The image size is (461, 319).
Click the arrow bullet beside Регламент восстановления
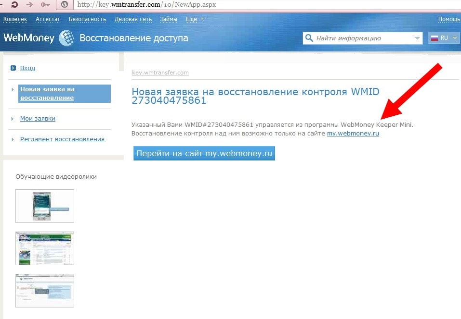[13, 139]
